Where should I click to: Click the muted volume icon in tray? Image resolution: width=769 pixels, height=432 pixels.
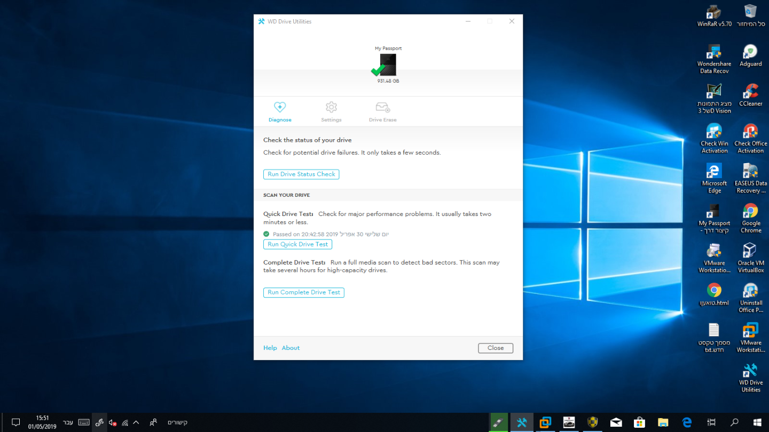point(113,422)
